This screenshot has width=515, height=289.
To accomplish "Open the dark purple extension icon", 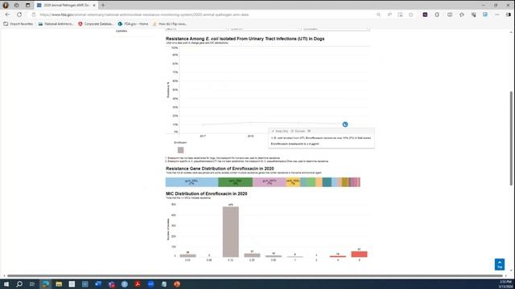I will 425,14.
